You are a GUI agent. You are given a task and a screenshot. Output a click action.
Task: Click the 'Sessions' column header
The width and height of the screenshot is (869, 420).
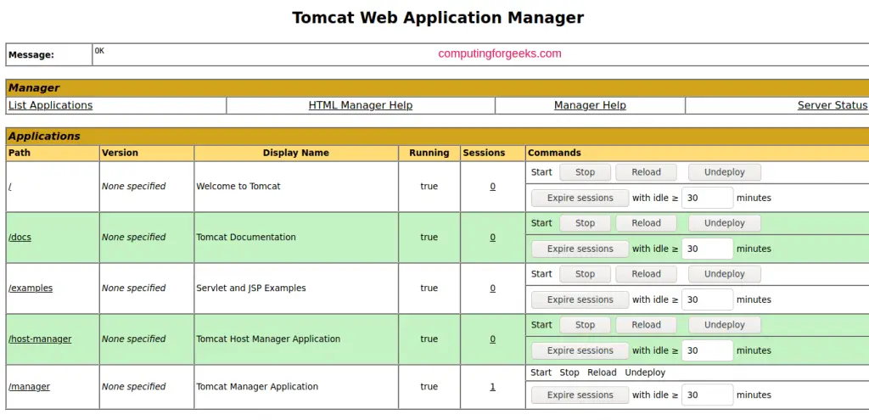[x=485, y=153]
